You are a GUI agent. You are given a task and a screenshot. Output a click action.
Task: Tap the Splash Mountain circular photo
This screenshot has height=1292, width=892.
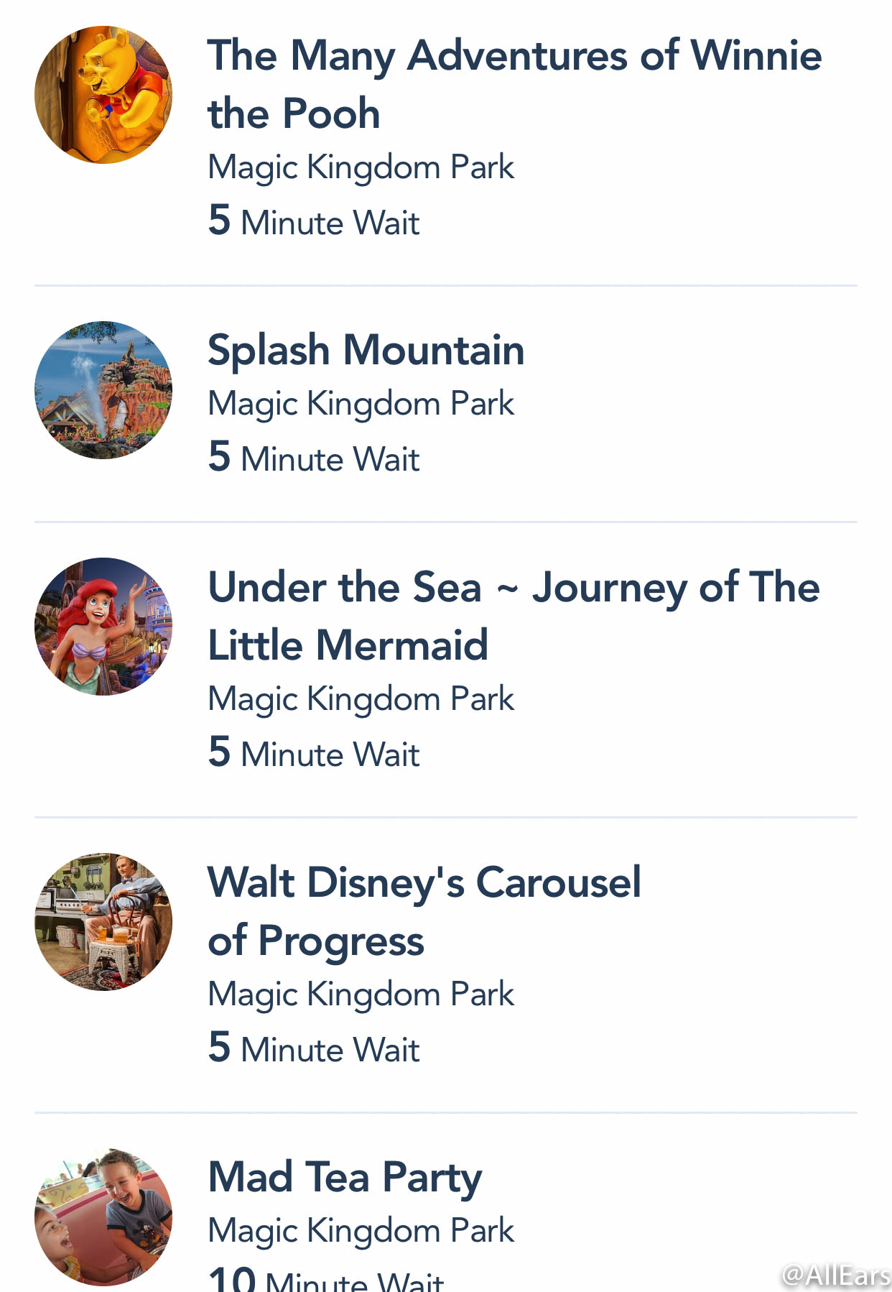103,389
